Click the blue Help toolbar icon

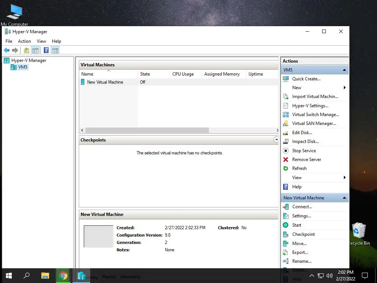point(46,50)
